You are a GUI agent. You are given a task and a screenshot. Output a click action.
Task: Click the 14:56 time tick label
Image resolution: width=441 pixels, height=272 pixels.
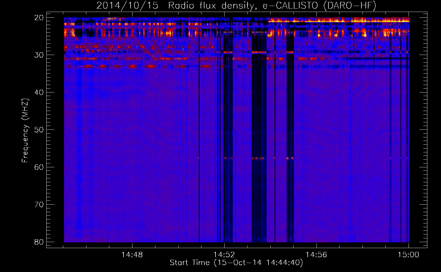(x=316, y=255)
